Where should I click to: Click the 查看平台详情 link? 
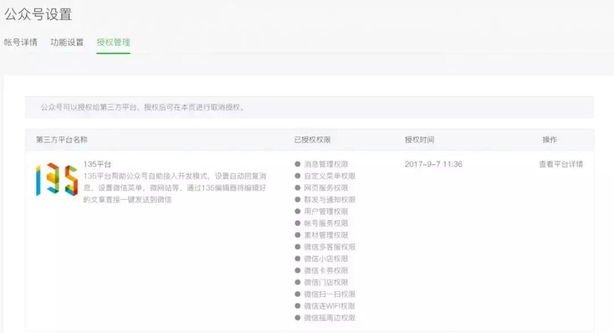[561, 164]
